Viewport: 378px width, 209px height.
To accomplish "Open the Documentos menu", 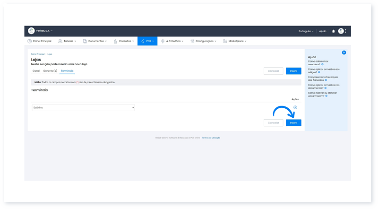I will point(95,41).
